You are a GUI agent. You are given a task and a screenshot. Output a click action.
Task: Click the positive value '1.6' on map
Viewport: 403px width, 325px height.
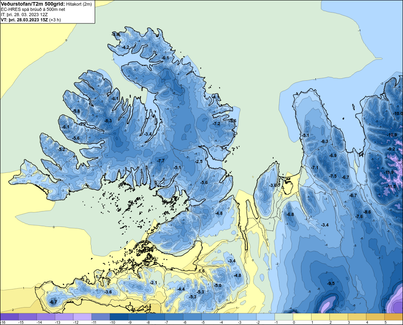[202, 271]
